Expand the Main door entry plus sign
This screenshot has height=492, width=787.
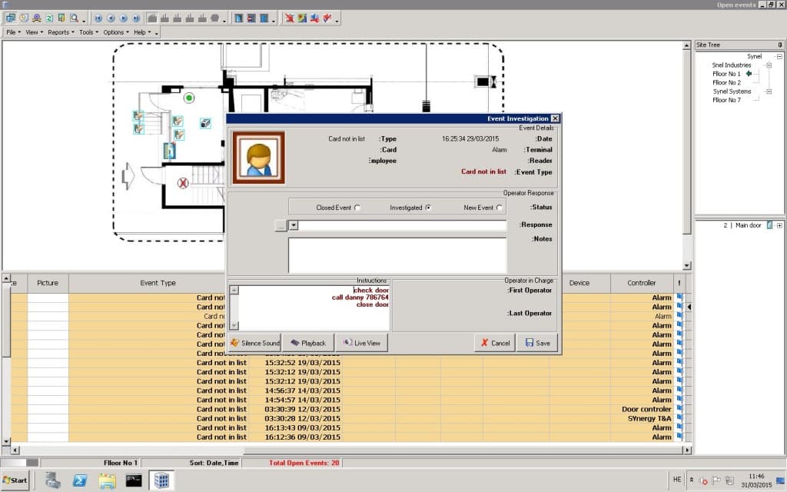coord(779,225)
